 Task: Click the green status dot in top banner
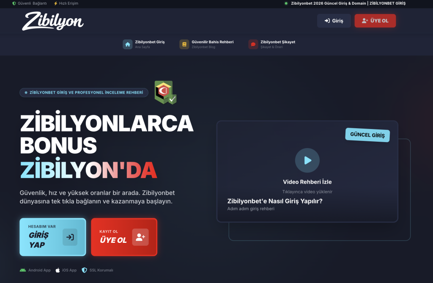[x=286, y=3]
